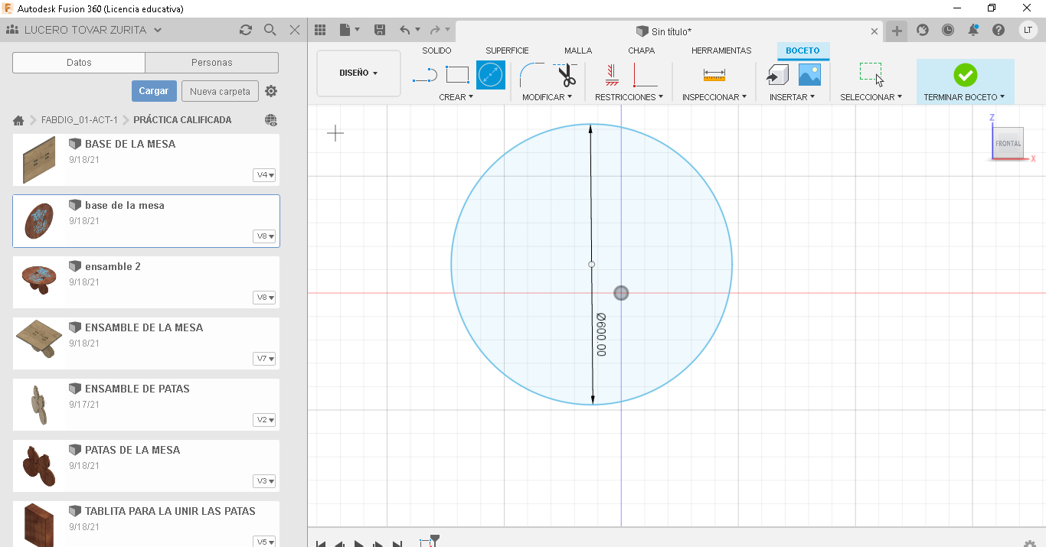Open V7 version dropdown of ENSAMBLE DE LA MESA
Image resolution: width=1046 pixels, height=547 pixels.
(264, 359)
